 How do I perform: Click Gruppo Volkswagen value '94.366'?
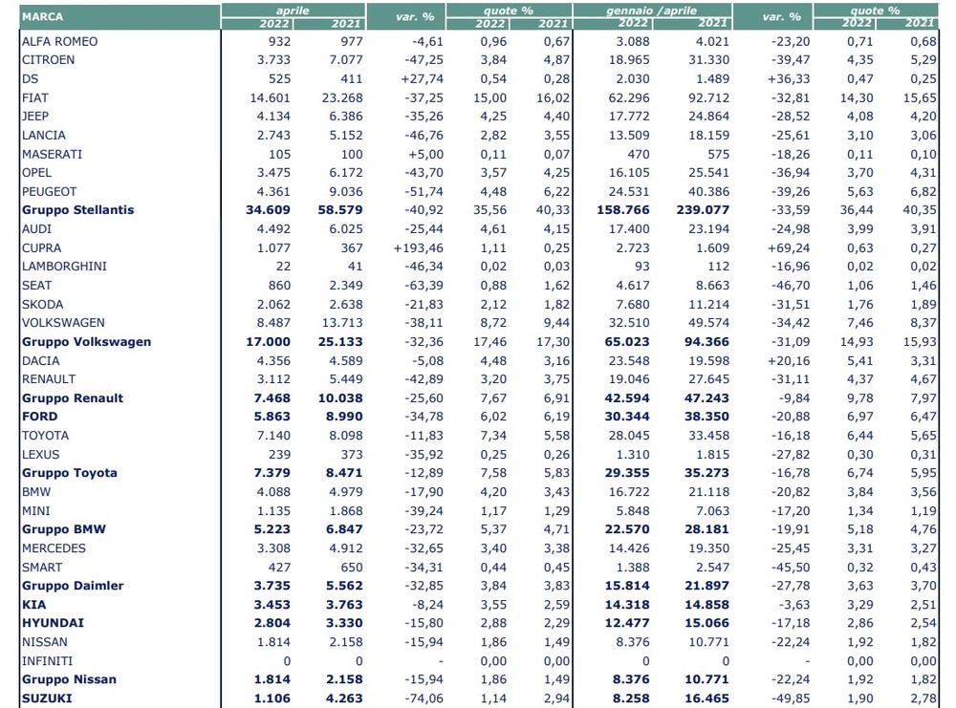click(x=707, y=341)
